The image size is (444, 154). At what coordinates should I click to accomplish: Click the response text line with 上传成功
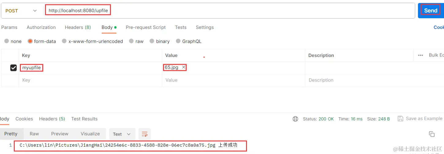[128, 145]
